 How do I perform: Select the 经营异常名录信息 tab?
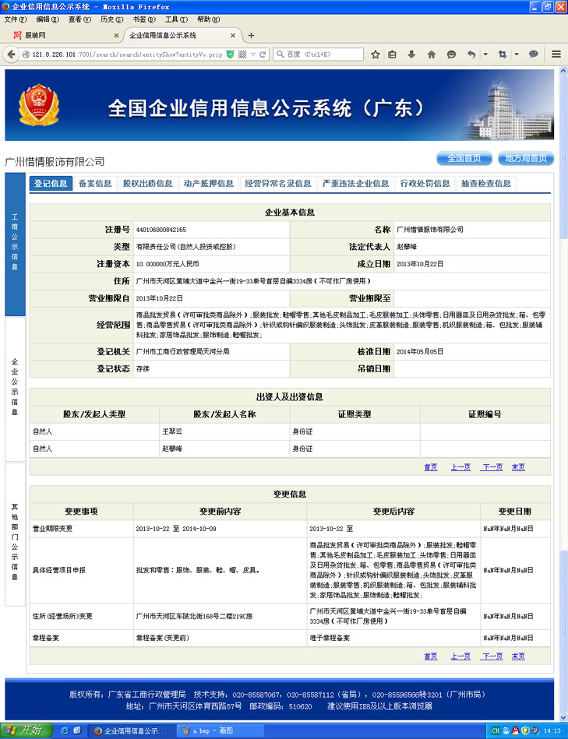[278, 183]
